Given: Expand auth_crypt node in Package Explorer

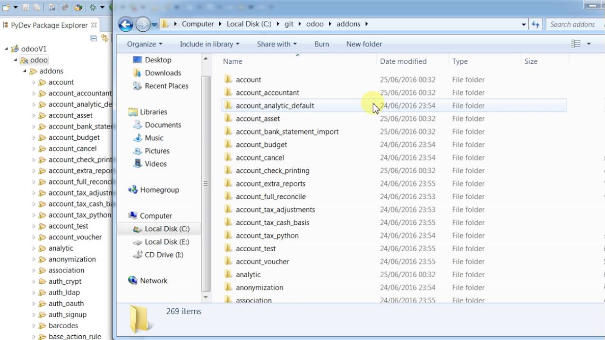Looking at the screenshot, I should tap(34, 281).
